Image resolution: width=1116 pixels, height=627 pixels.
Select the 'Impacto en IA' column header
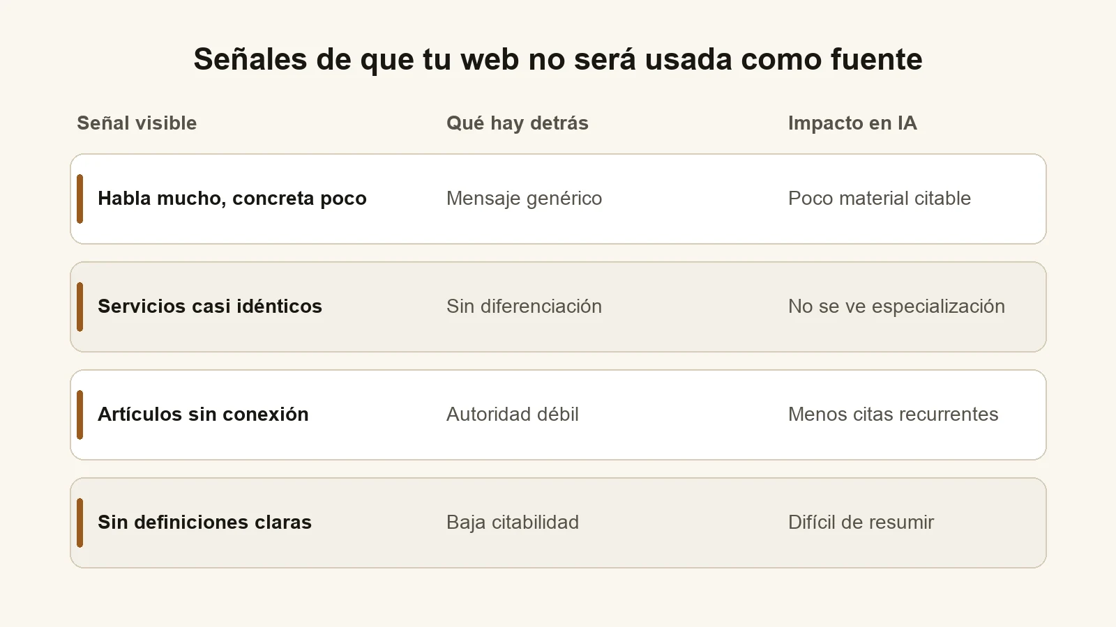[x=852, y=123]
